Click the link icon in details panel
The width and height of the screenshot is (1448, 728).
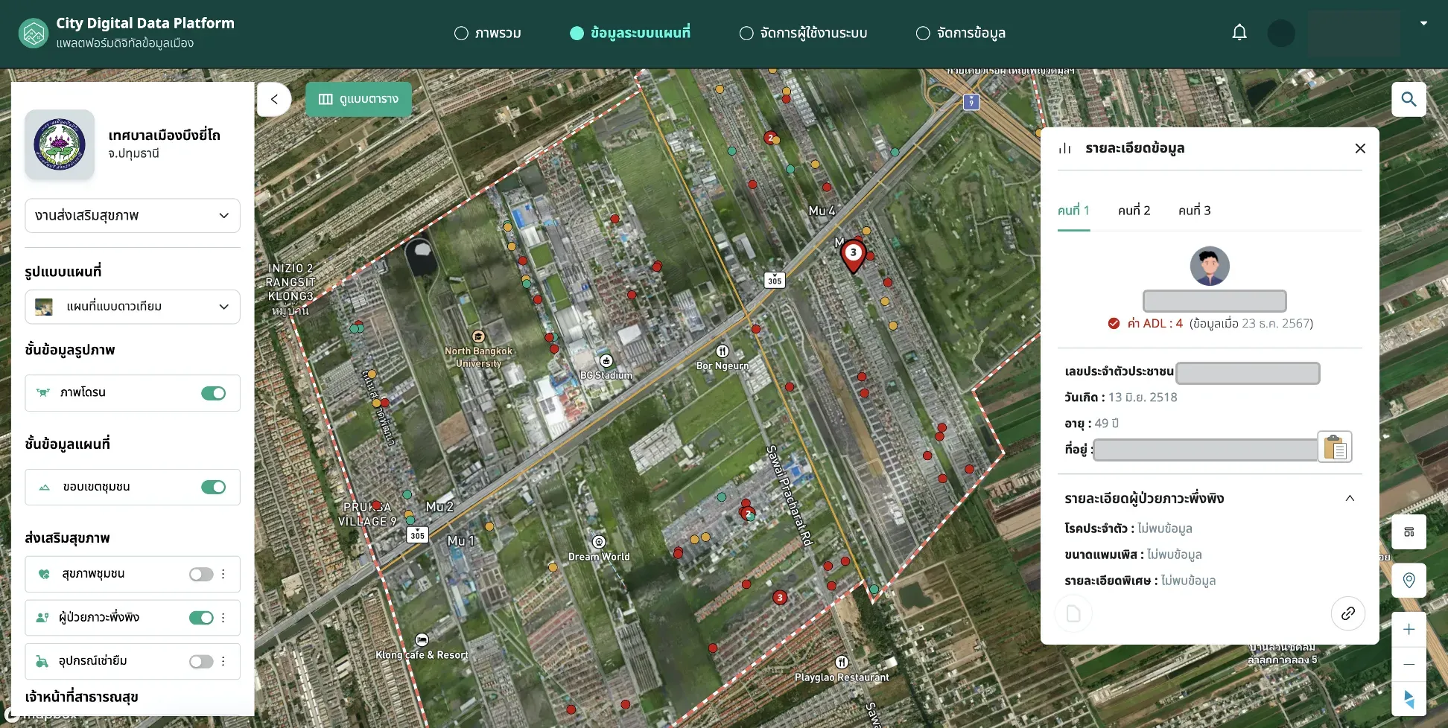click(x=1348, y=613)
